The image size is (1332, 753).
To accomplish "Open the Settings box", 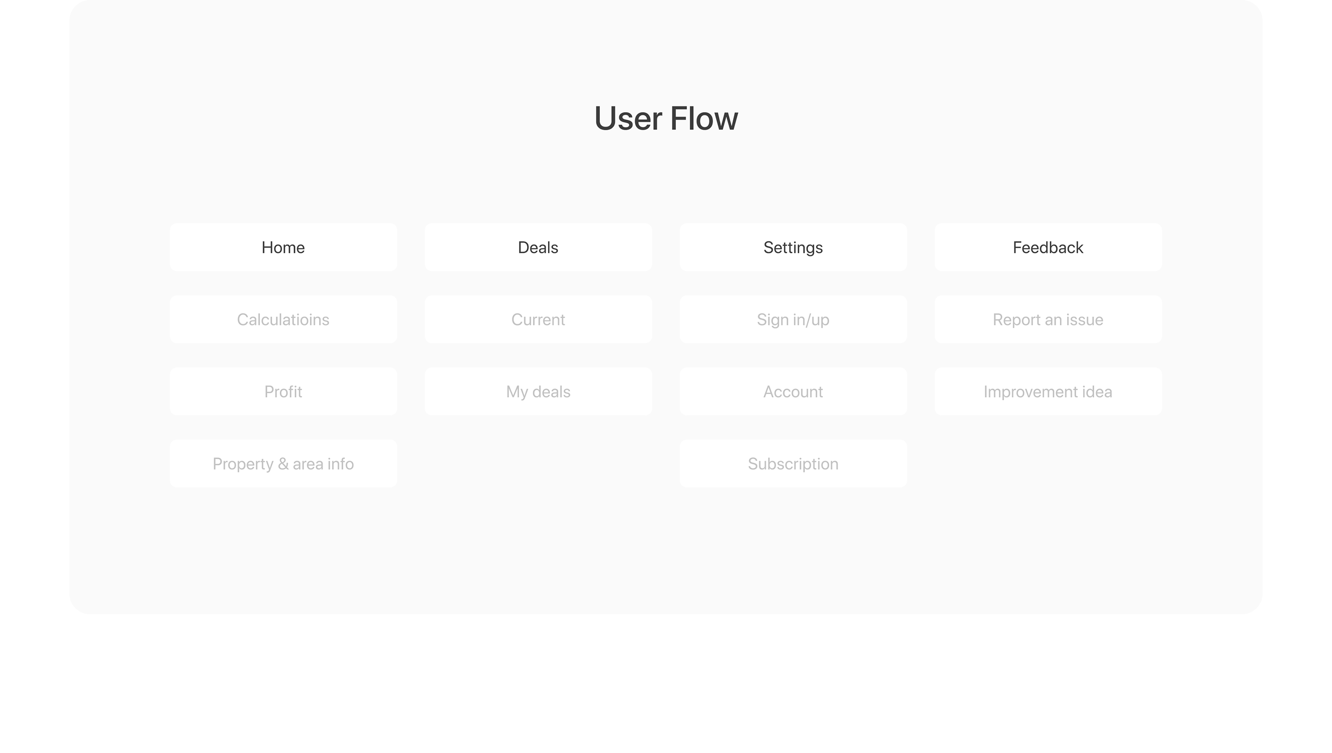I will pyautogui.click(x=793, y=247).
